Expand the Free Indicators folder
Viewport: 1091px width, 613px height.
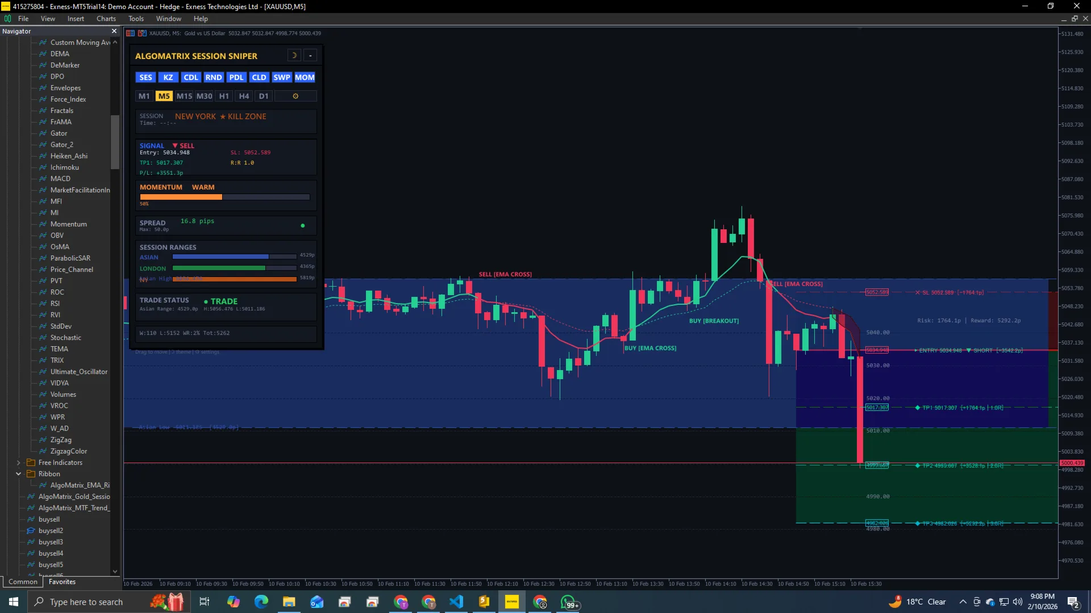point(18,463)
